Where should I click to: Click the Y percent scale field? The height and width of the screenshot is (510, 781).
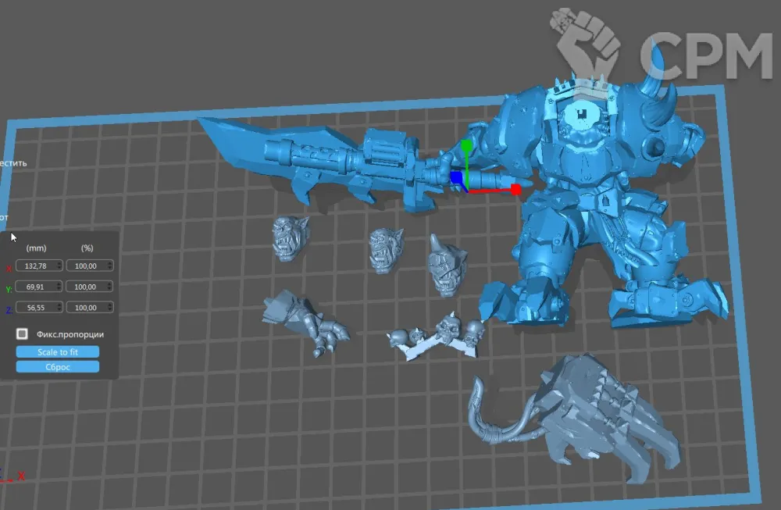click(86, 287)
